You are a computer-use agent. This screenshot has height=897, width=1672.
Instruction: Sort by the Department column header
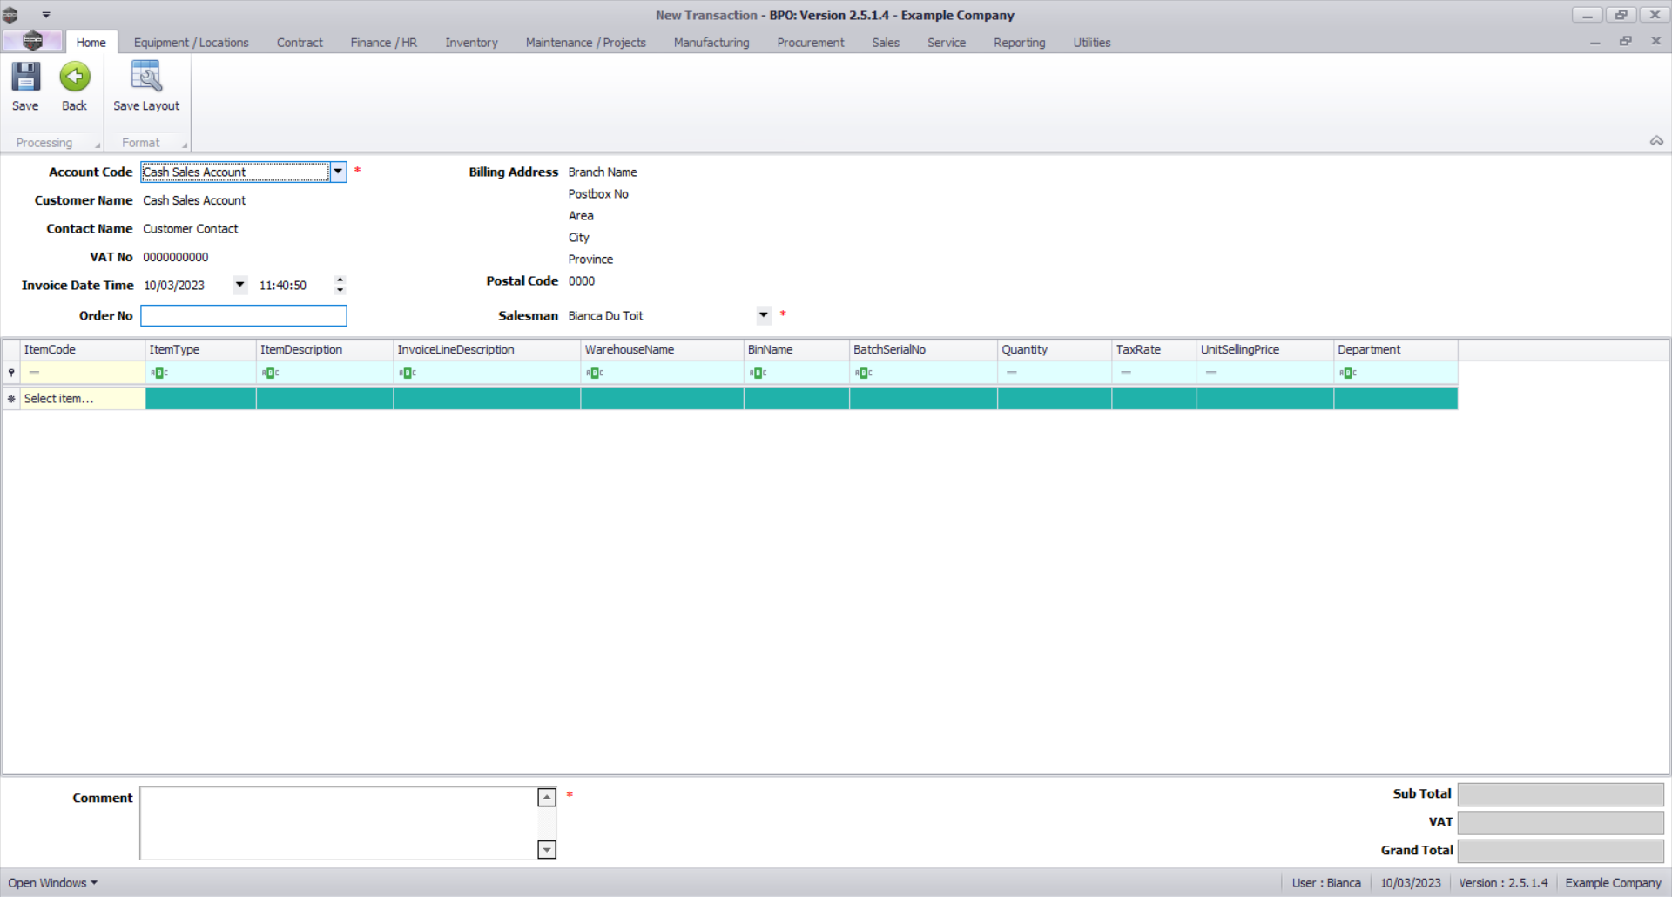coord(1396,349)
